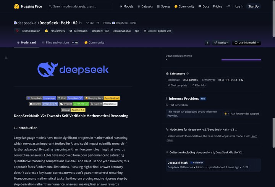The image size is (275, 187).
Task: Click the deepseek-ai namespace link
Action: point(27,23)
